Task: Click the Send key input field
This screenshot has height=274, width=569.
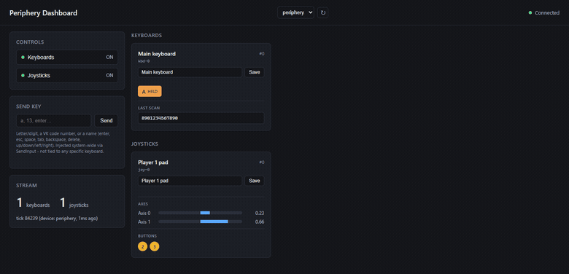Action: (54, 121)
